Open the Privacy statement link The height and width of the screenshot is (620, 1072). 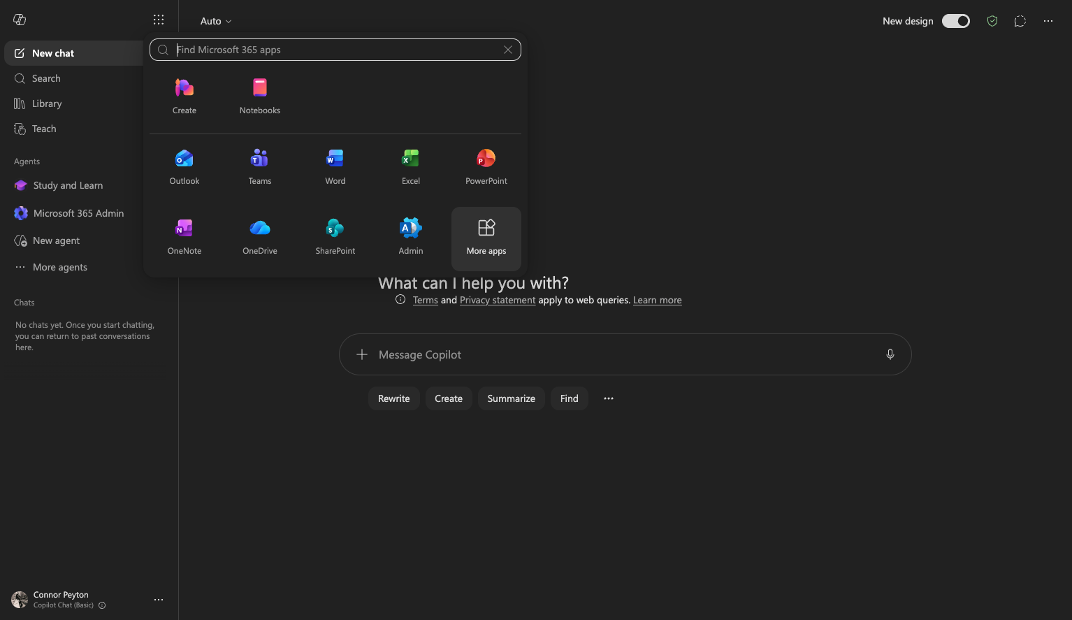pos(498,300)
